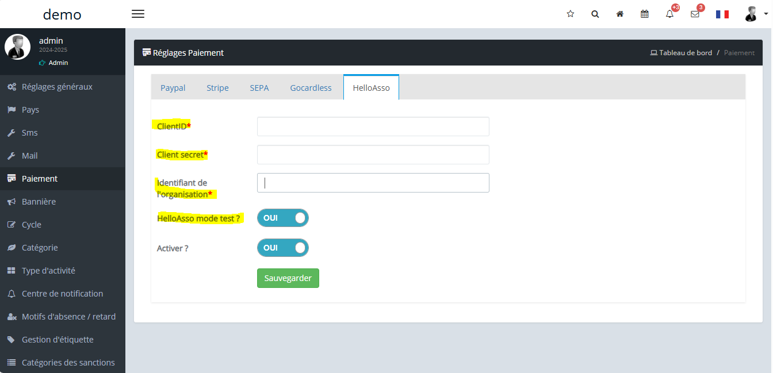773x373 pixels.
Task: Click the Bannière megaphone icon
Action: [11, 202]
